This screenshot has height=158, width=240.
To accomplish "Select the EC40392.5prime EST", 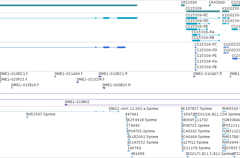I will click(195, 132).
